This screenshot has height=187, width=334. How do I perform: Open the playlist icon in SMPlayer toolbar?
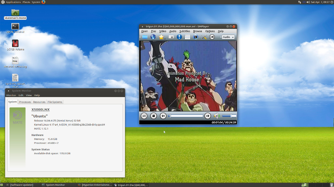(x=188, y=37)
